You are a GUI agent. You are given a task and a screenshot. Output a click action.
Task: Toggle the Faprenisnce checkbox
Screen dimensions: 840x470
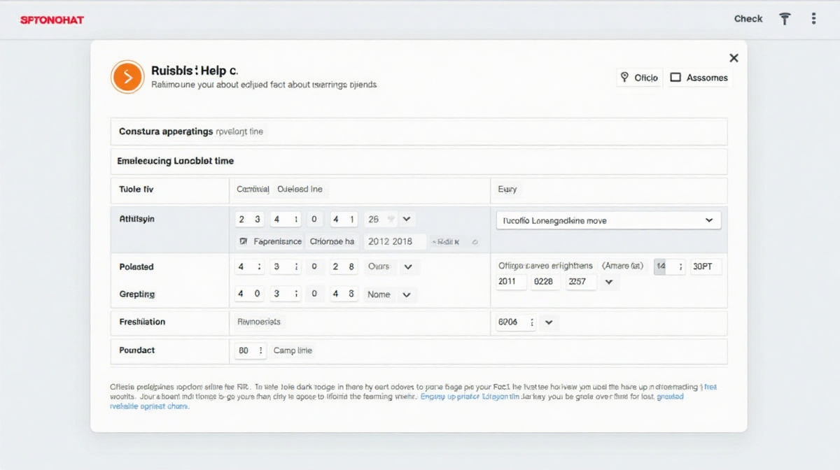pyautogui.click(x=244, y=242)
